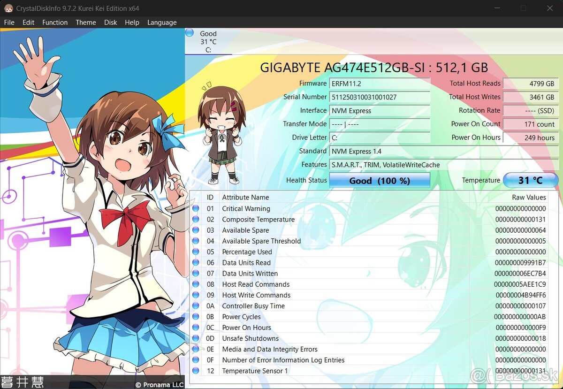The height and width of the screenshot is (389, 563).
Task: Click the status icon next to Controller Busy Time
Action: pos(196,305)
